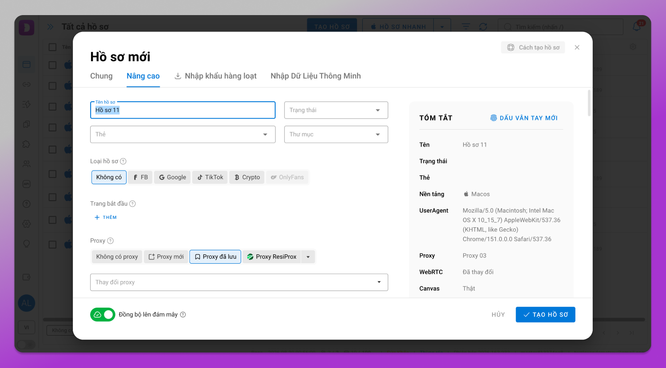Choose the Proxy ResiProx option
Viewport: 666px width, 368px height.
pos(272,257)
